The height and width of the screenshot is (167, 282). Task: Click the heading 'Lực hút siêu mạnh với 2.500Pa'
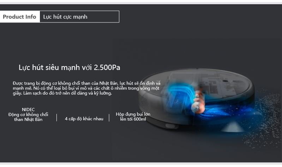coord(70,68)
